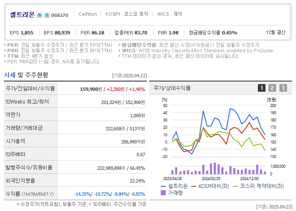Viewport: 296px width, 211px height.
Task: Click the 2024/02/29 chart date label
Action: click(x=211, y=178)
